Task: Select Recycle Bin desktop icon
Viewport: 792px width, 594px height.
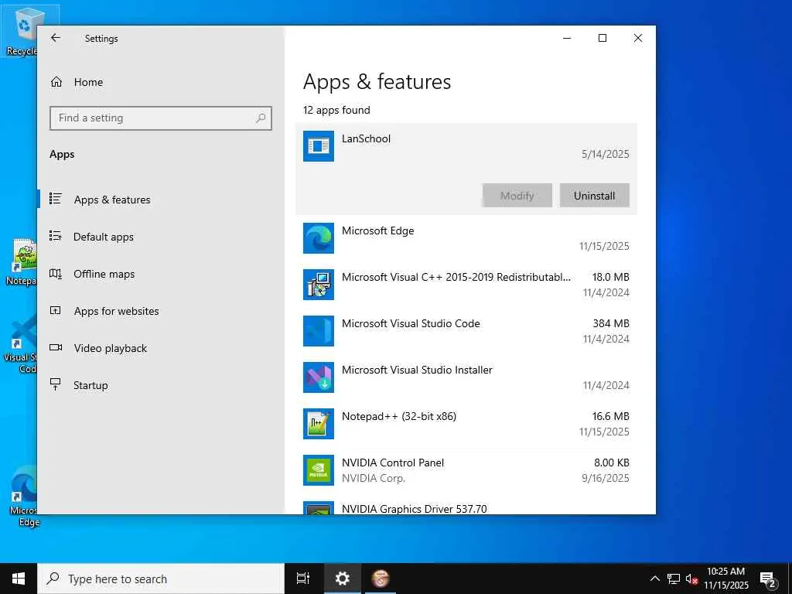Action: [x=19, y=31]
